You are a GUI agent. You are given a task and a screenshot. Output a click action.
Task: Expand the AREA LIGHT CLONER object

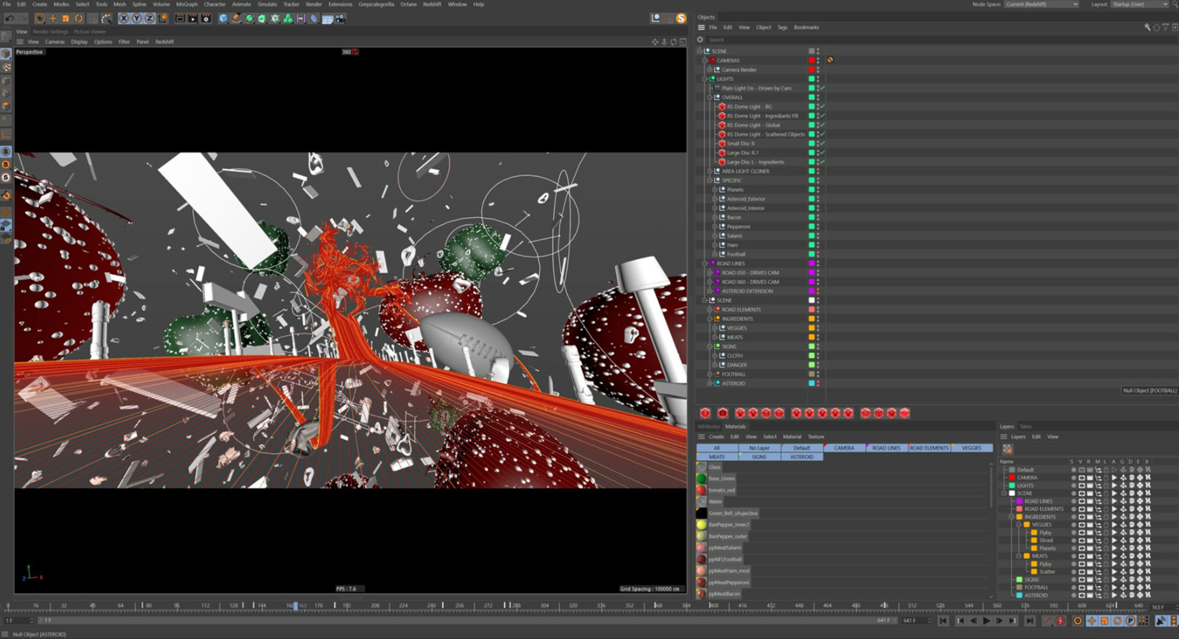(710, 171)
